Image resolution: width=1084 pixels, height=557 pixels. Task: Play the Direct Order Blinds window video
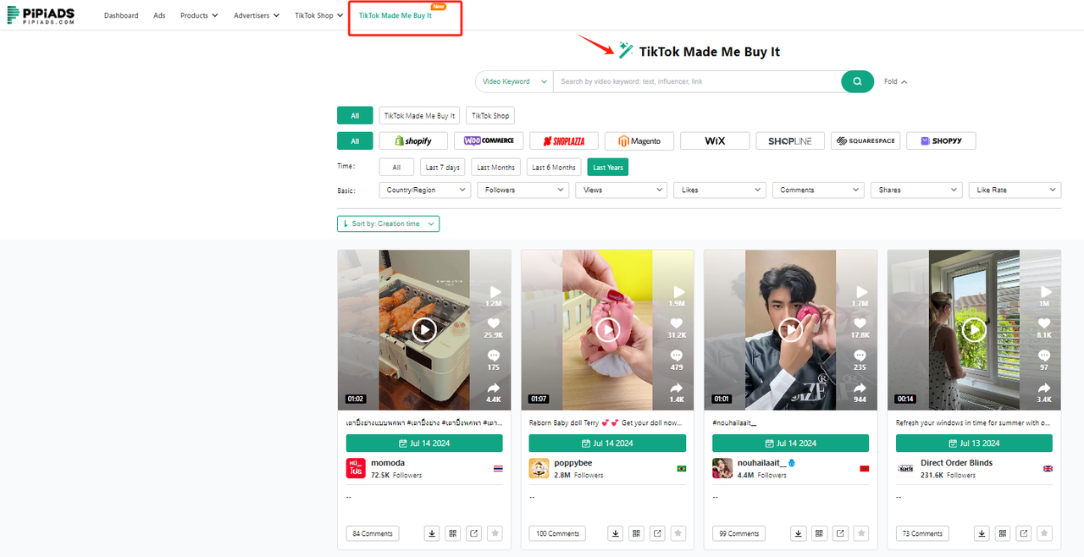(x=974, y=329)
